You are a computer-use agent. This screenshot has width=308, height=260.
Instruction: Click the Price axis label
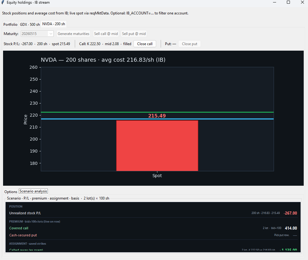25,119
